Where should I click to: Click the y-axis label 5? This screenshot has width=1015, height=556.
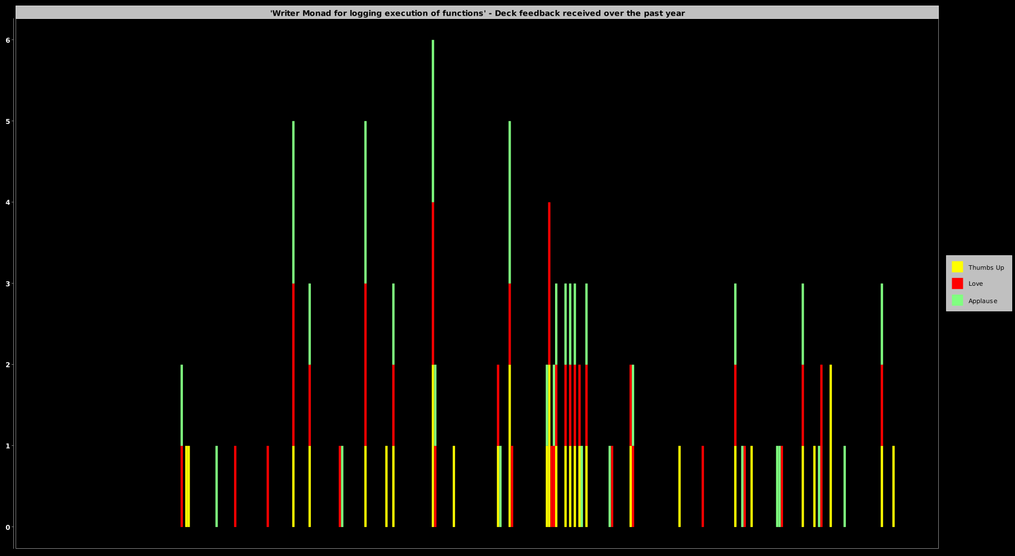(8, 121)
